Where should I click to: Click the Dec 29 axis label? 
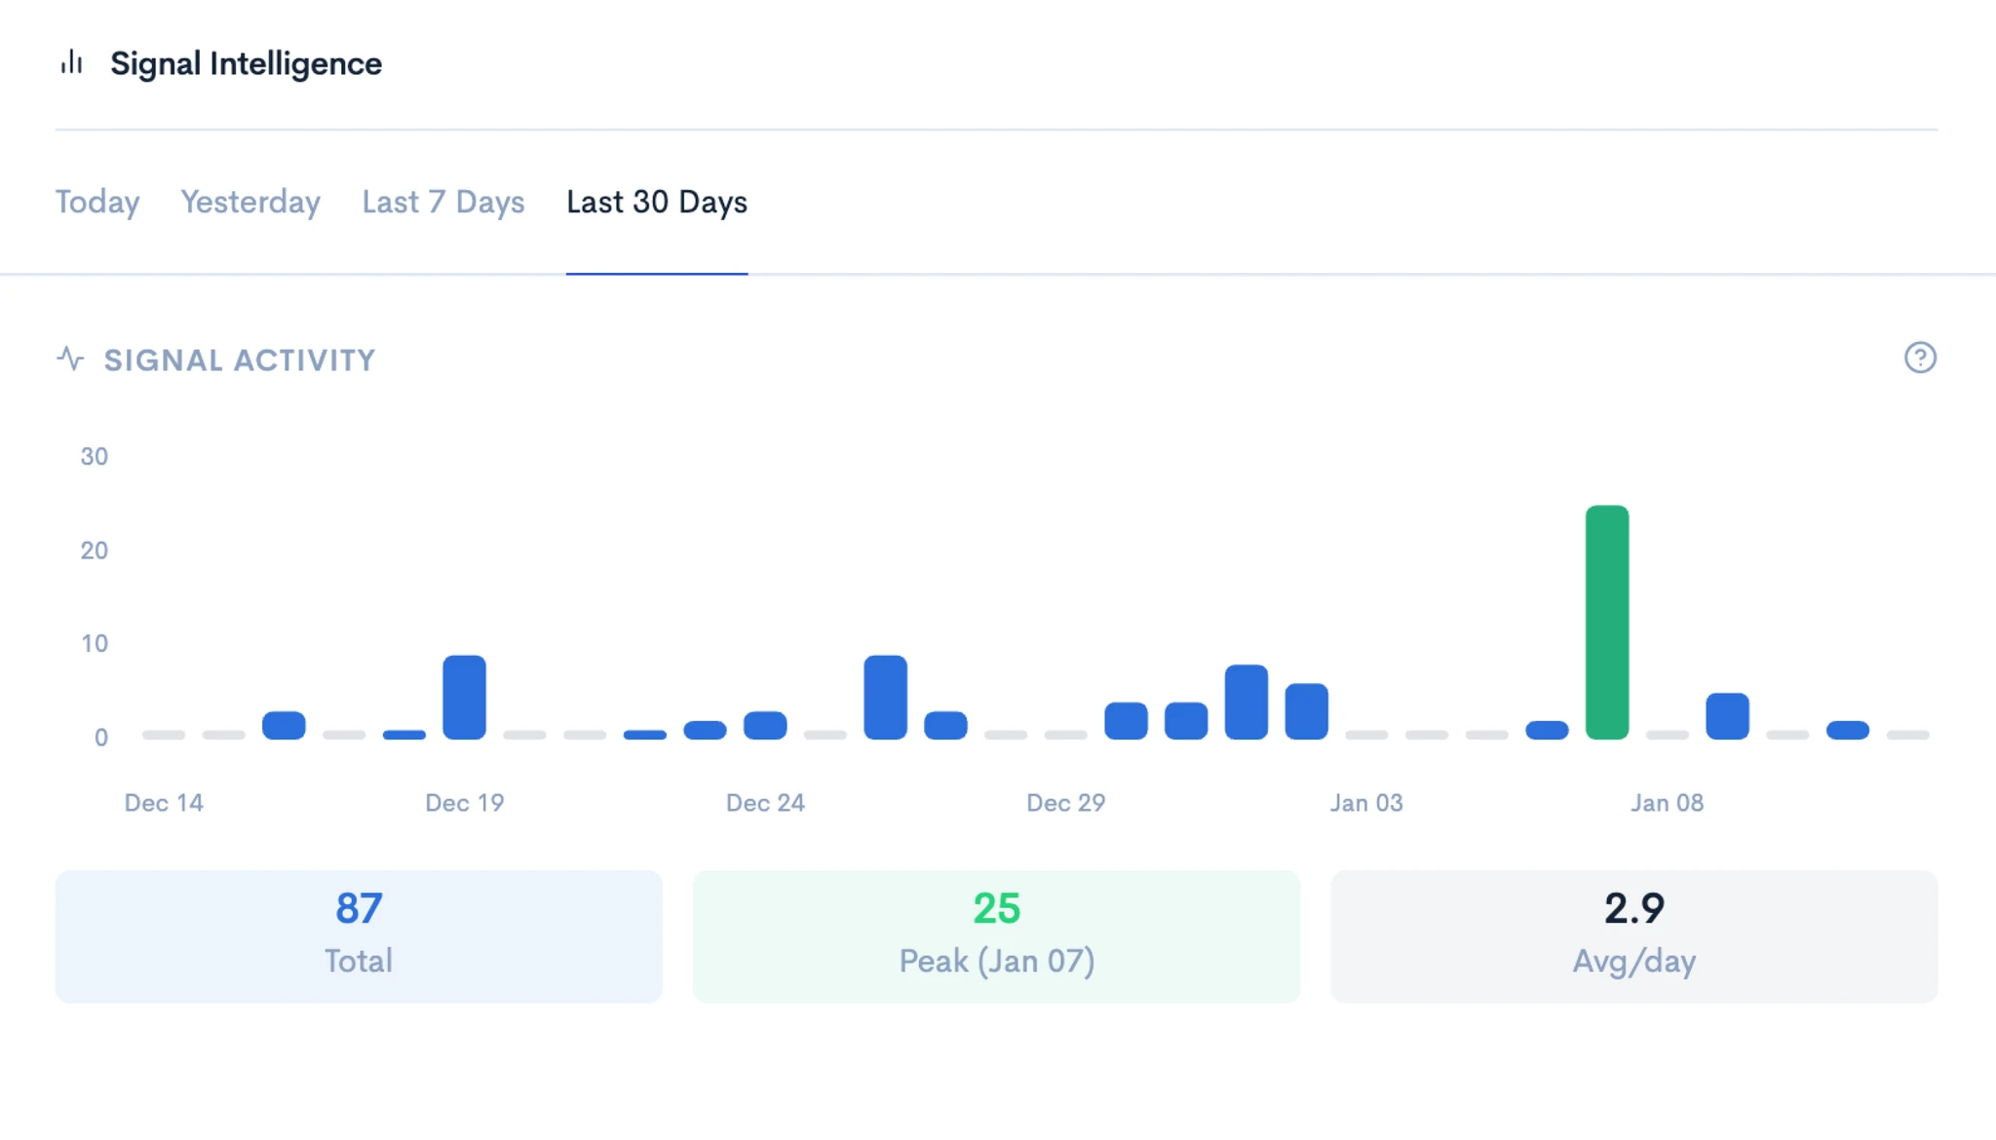[x=1065, y=803]
